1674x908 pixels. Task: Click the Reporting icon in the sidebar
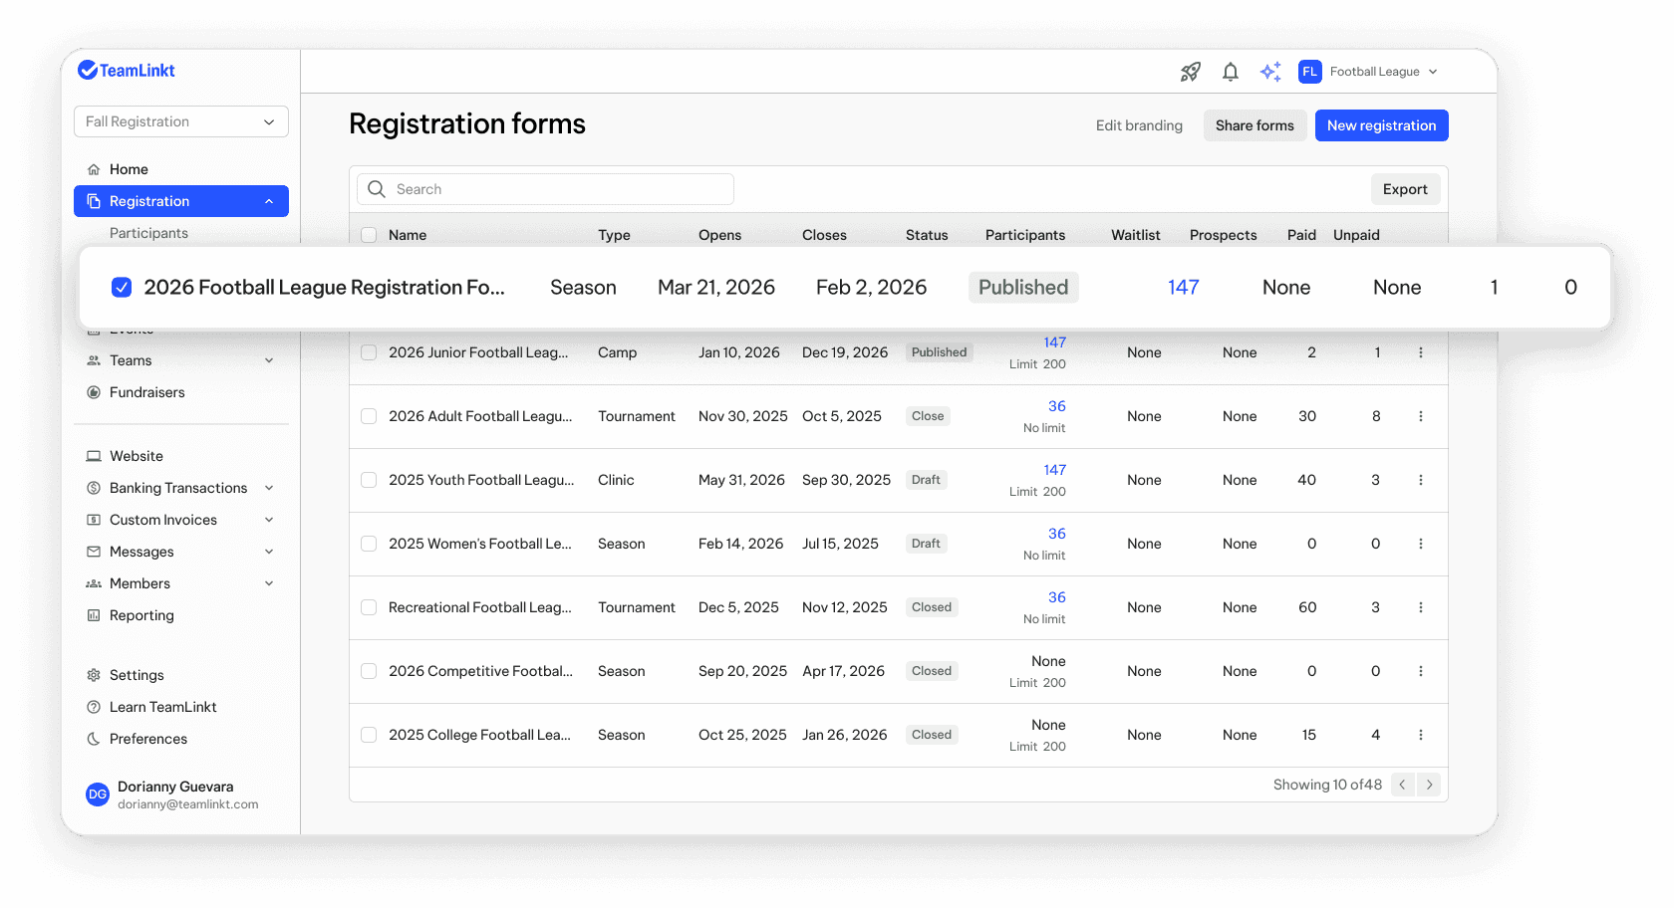(x=93, y=614)
